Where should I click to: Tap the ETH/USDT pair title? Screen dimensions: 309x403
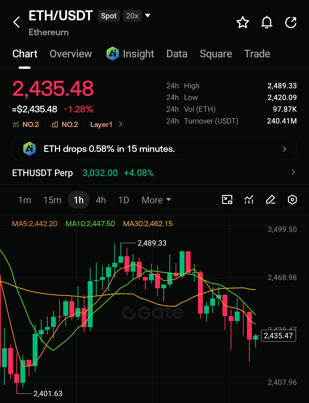[x=61, y=15]
